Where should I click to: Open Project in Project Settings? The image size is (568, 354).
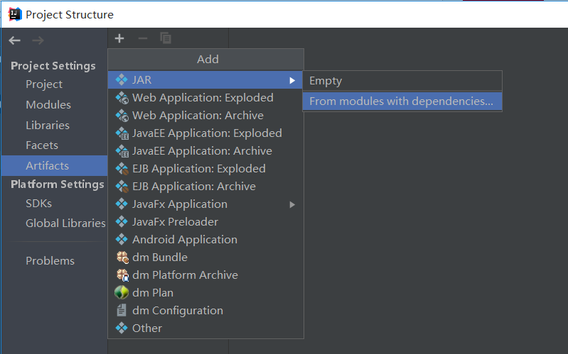click(x=44, y=84)
